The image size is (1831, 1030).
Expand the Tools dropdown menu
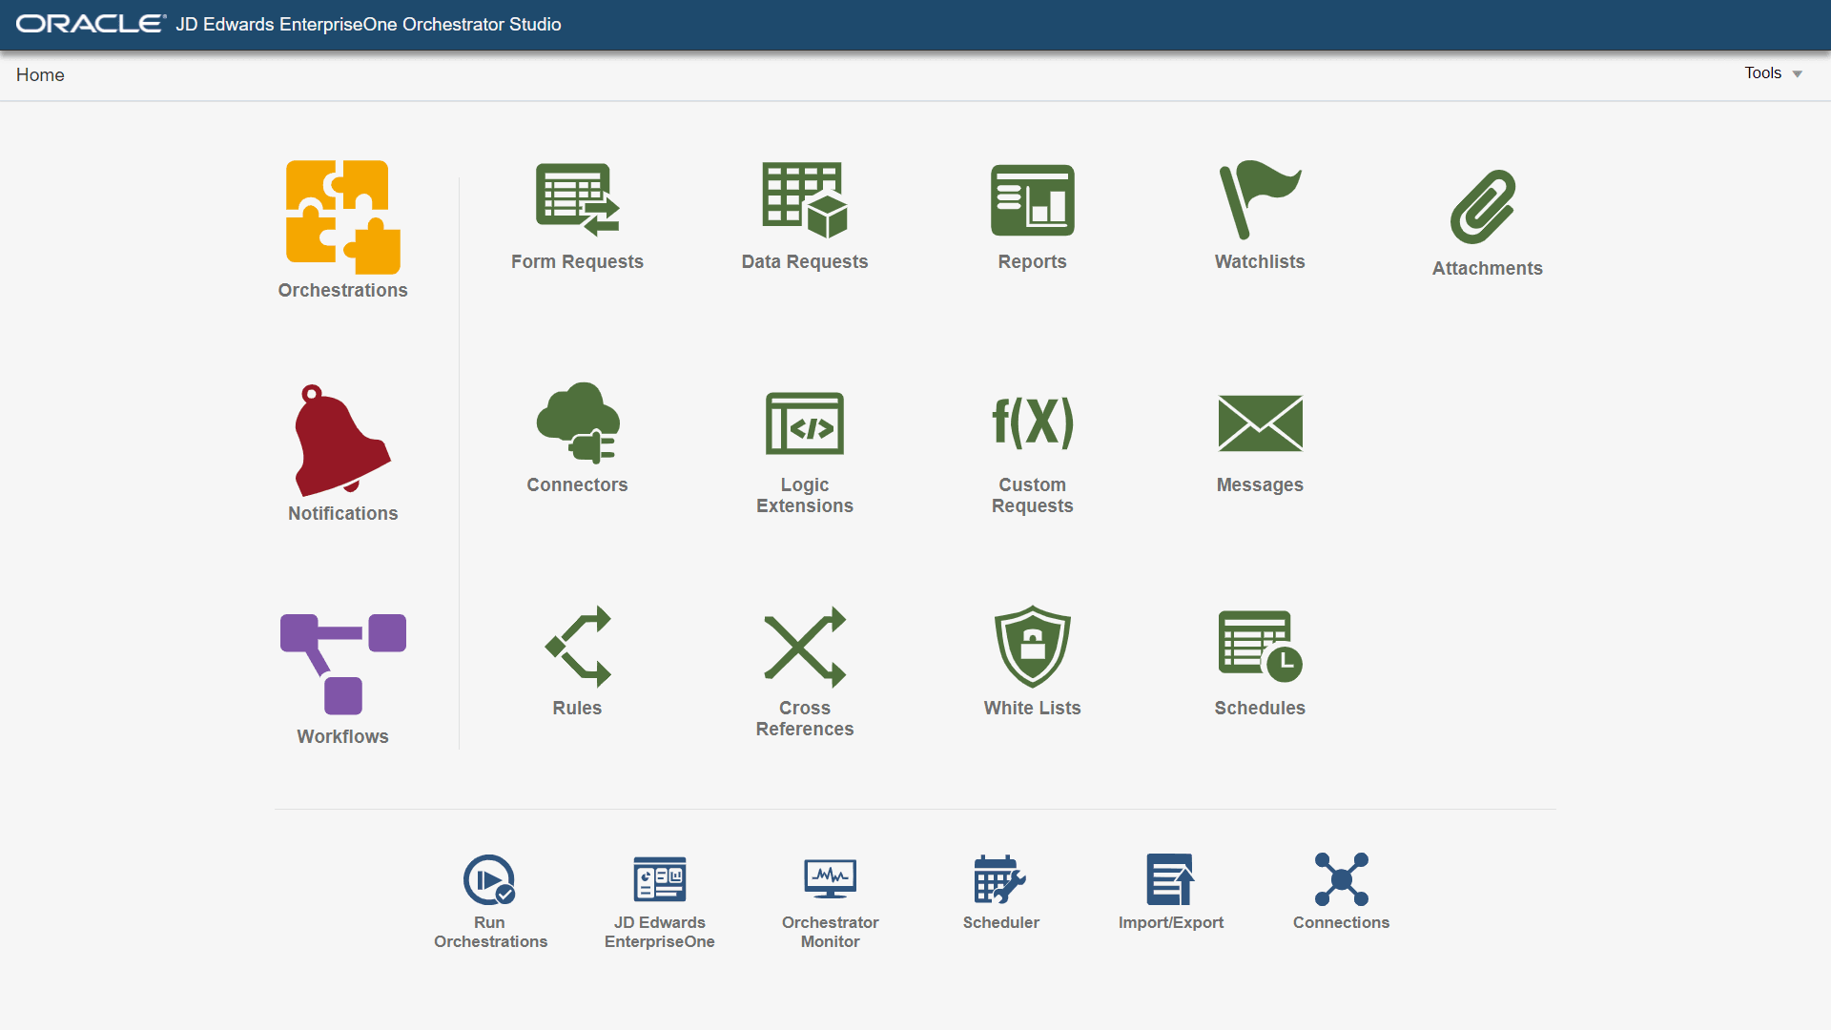(x=1773, y=73)
